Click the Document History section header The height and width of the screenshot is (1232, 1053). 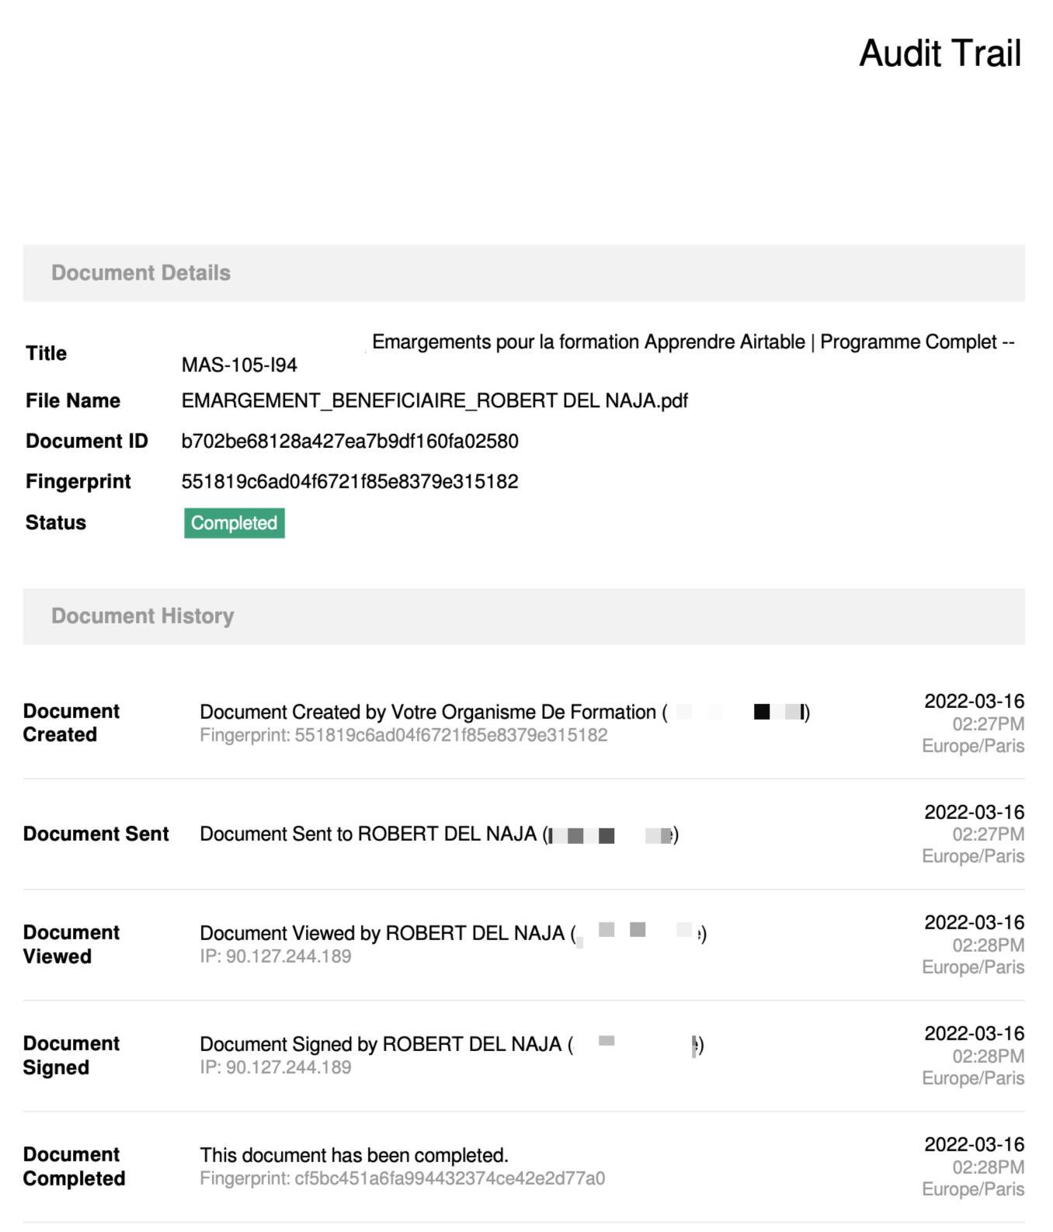click(x=142, y=616)
